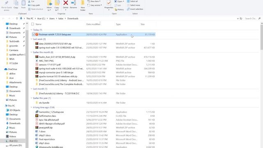
Task: Create a New folder
Action: (83, 5)
